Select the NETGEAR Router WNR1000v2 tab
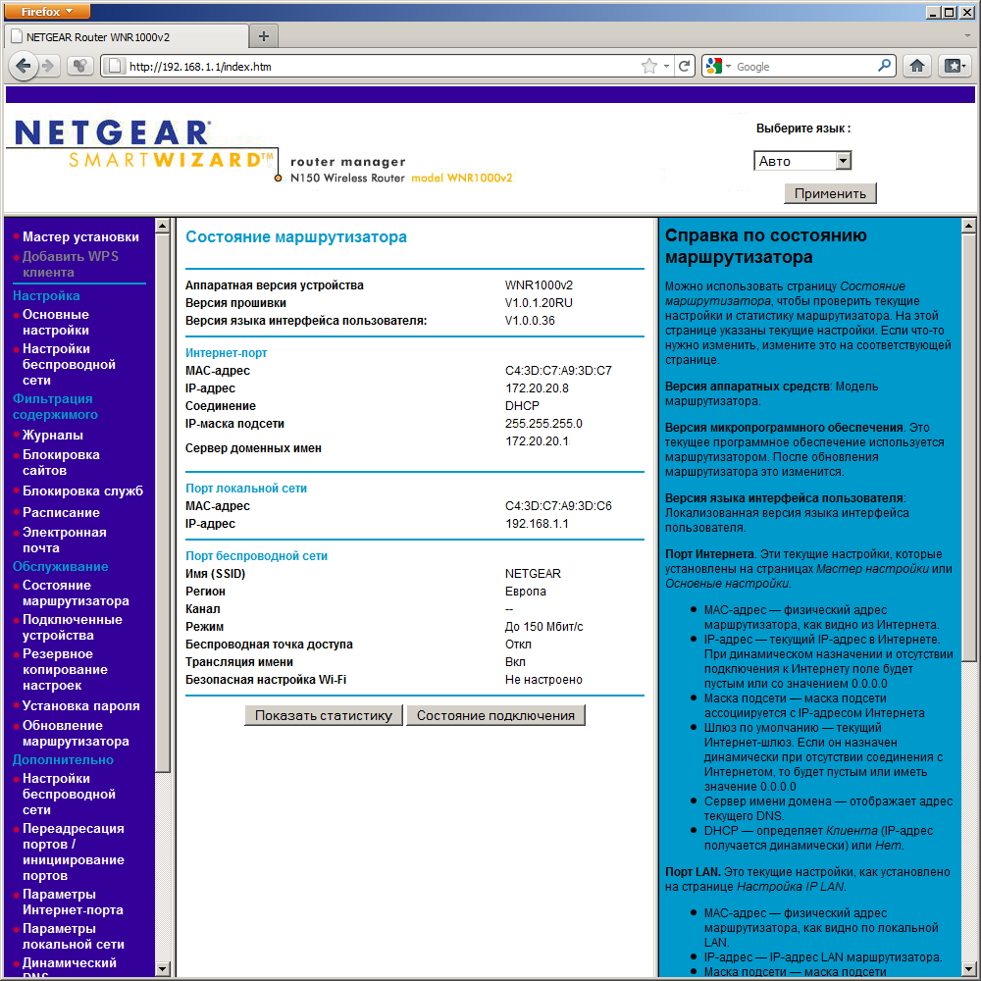 click(x=127, y=37)
